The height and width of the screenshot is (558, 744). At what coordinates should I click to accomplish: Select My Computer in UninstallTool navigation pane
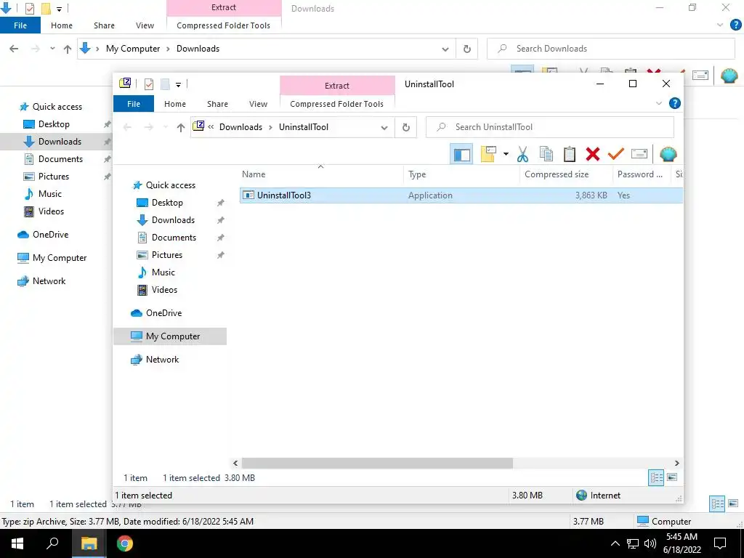(x=170, y=336)
